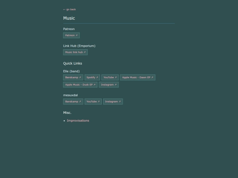The height and width of the screenshot is (178, 238).
Task: Open Elle band's Bandcamp link
Action: pyautogui.click(x=73, y=77)
